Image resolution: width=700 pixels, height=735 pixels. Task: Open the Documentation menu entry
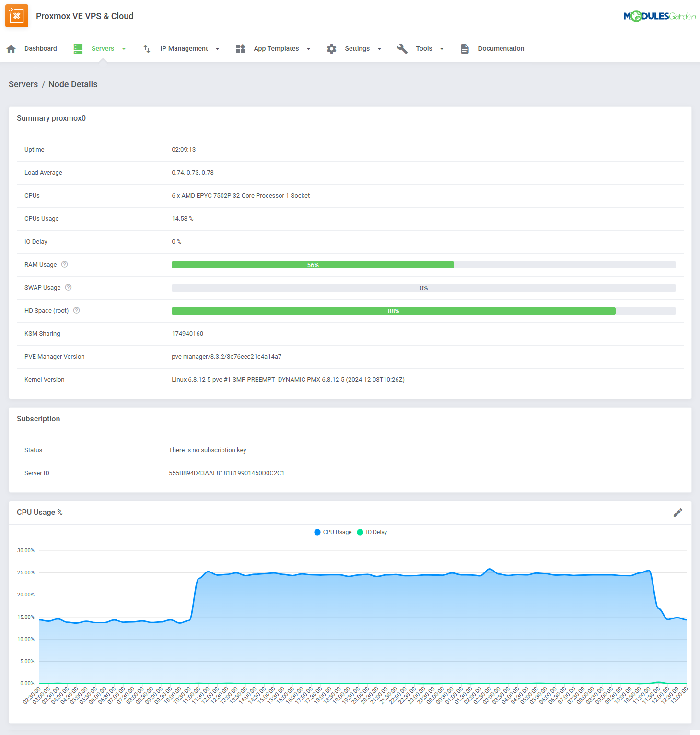[x=501, y=48]
